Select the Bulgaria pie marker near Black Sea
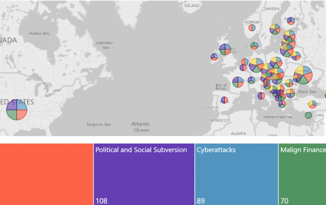Image resolution: width=326 pixels, height=205 pixels. pyautogui.click(x=291, y=93)
